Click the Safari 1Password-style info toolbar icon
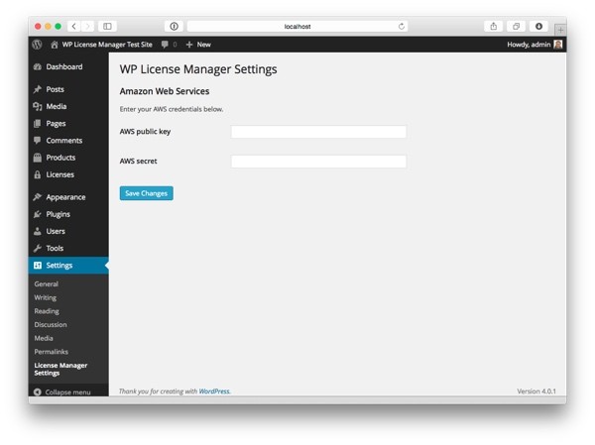The image size is (595, 445). click(x=174, y=26)
